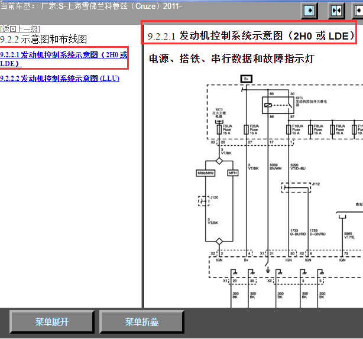Image resolution: width=363 pixels, height=339 pixels.
Task: Click wire label 1729 D-GN/RD
Action: coord(317,232)
